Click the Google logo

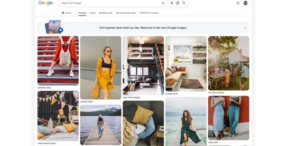[46, 3]
